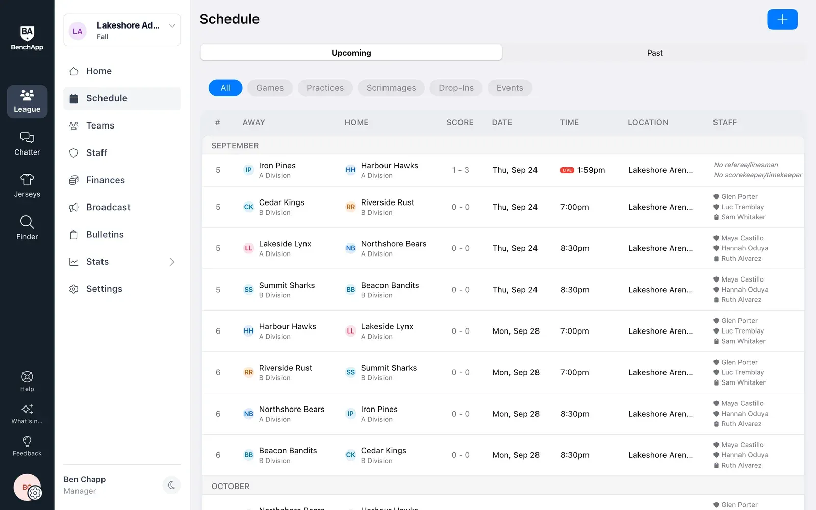This screenshot has width=816, height=510.
Task: Open the Teams page
Action: coord(122,125)
